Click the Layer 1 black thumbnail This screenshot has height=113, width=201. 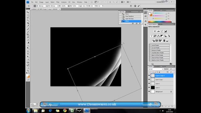(x=153, y=88)
